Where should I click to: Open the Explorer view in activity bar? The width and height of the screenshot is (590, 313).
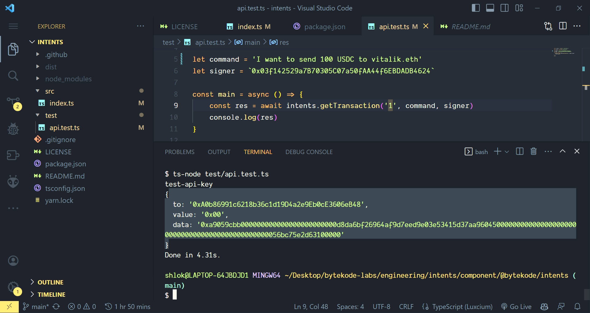click(13, 49)
